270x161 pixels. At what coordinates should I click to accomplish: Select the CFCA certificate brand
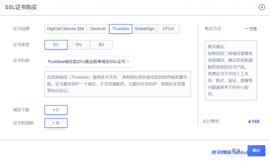168,29
